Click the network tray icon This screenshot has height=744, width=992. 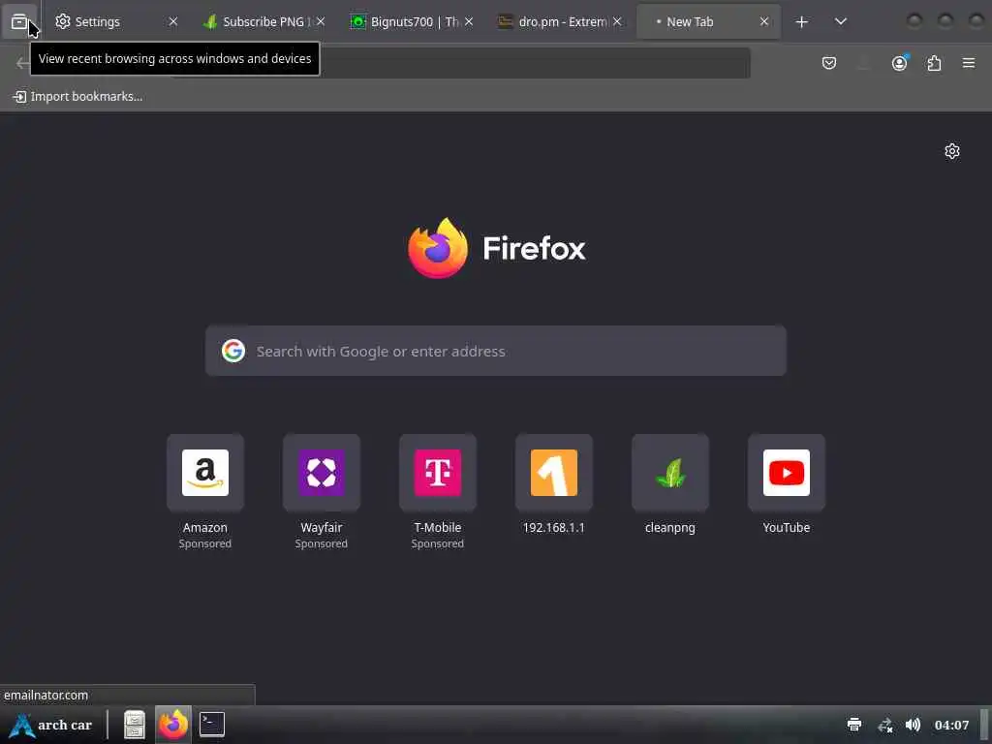pos(884,725)
